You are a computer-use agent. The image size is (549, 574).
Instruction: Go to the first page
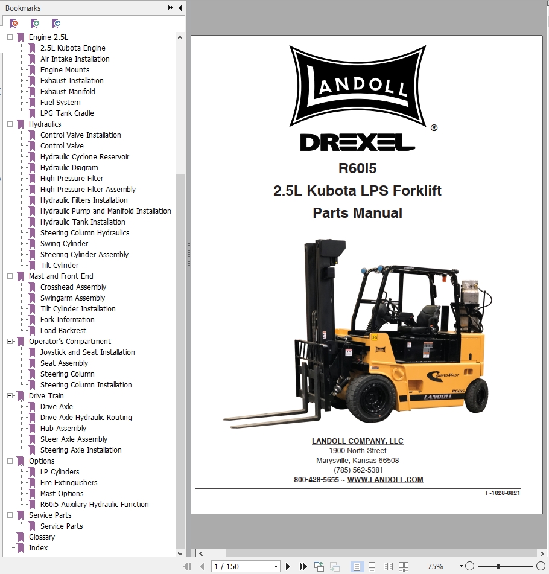[187, 566]
